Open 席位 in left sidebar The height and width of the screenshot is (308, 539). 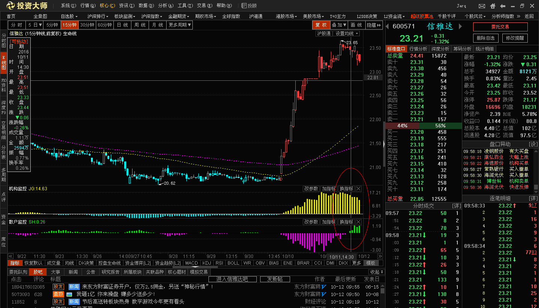click(x=4, y=242)
